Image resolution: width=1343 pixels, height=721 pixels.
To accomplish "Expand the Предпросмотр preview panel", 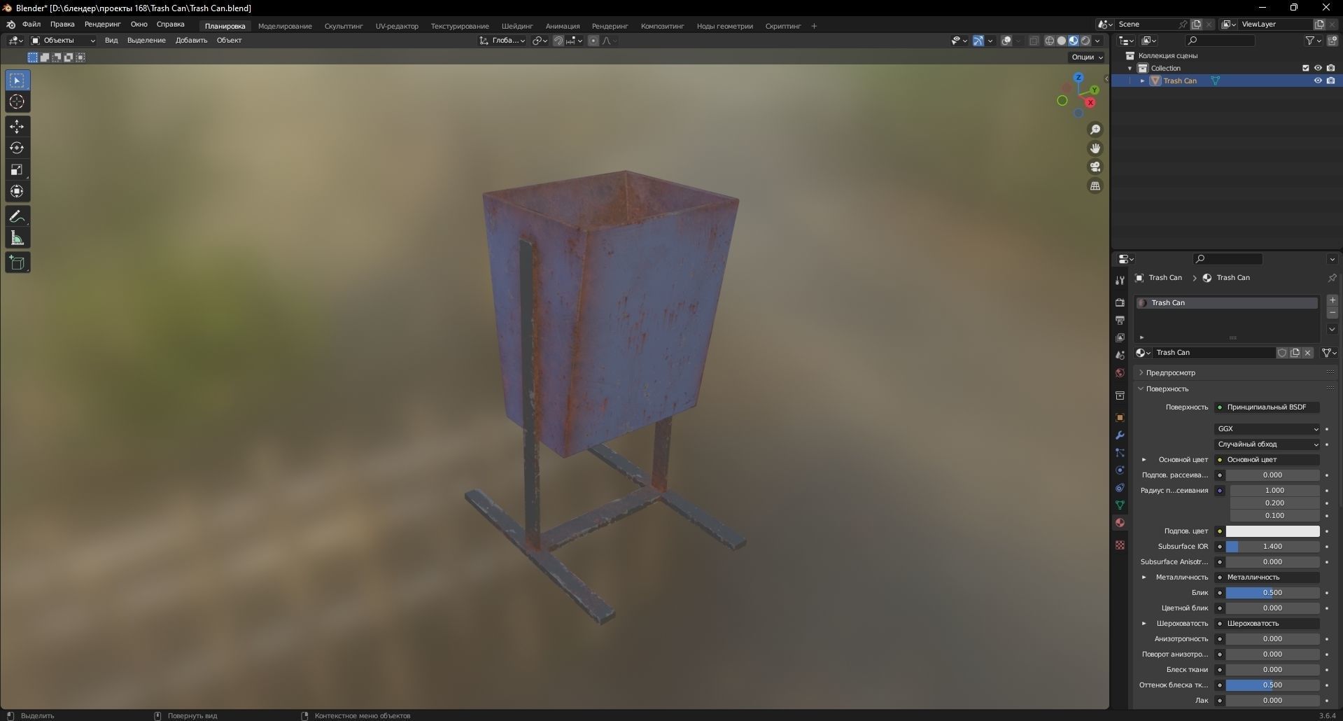I will pyautogui.click(x=1170, y=372).
